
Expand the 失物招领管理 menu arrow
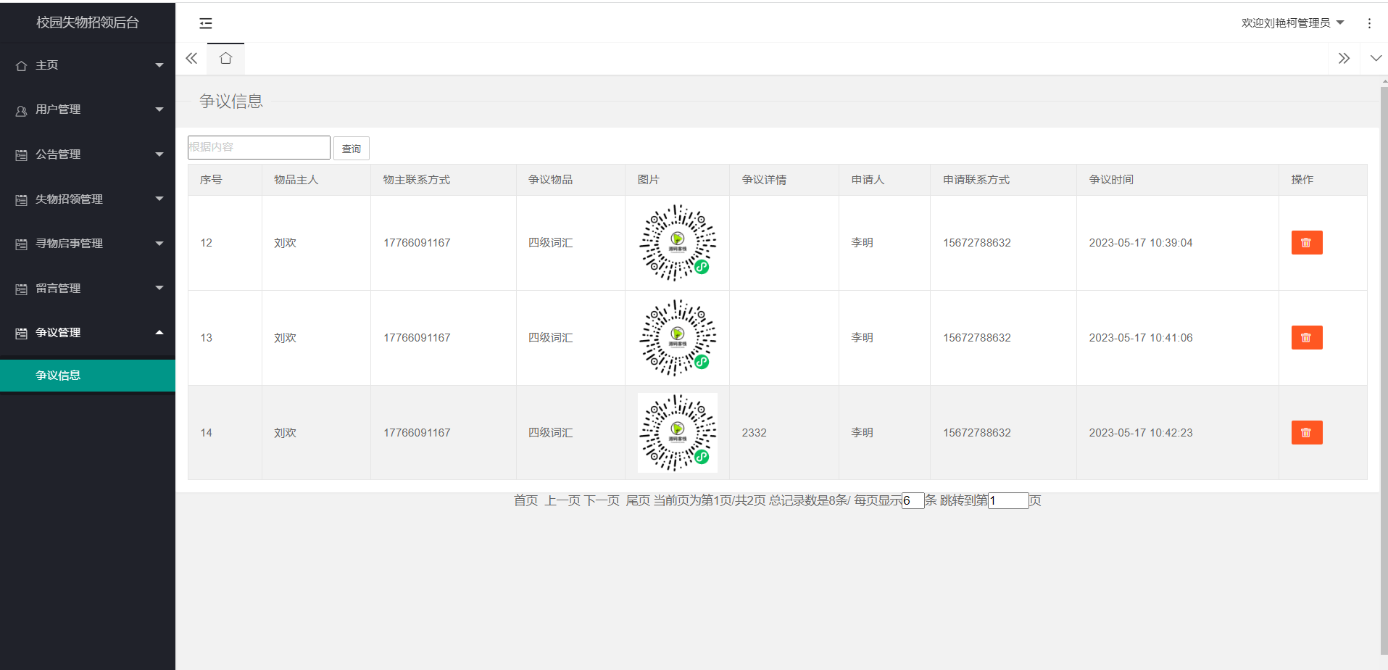coord(159,199)
